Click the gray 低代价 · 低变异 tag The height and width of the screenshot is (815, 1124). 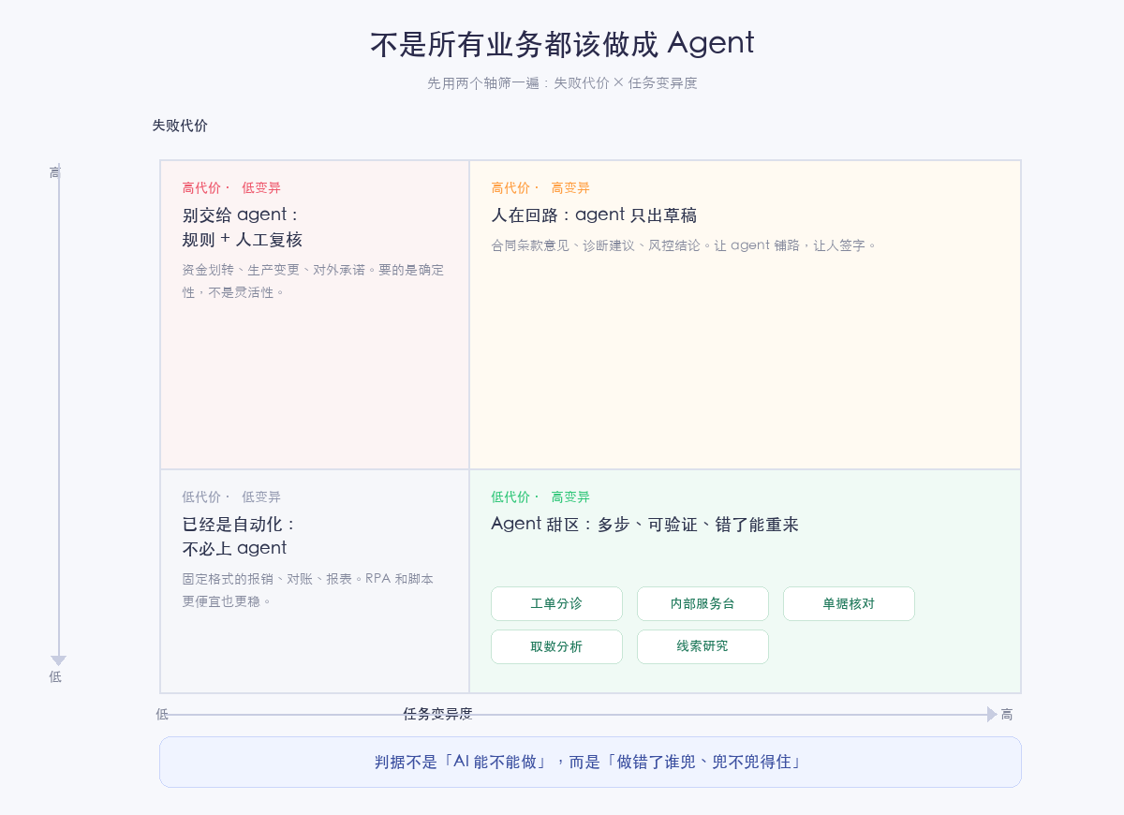[x=231, y=496]
